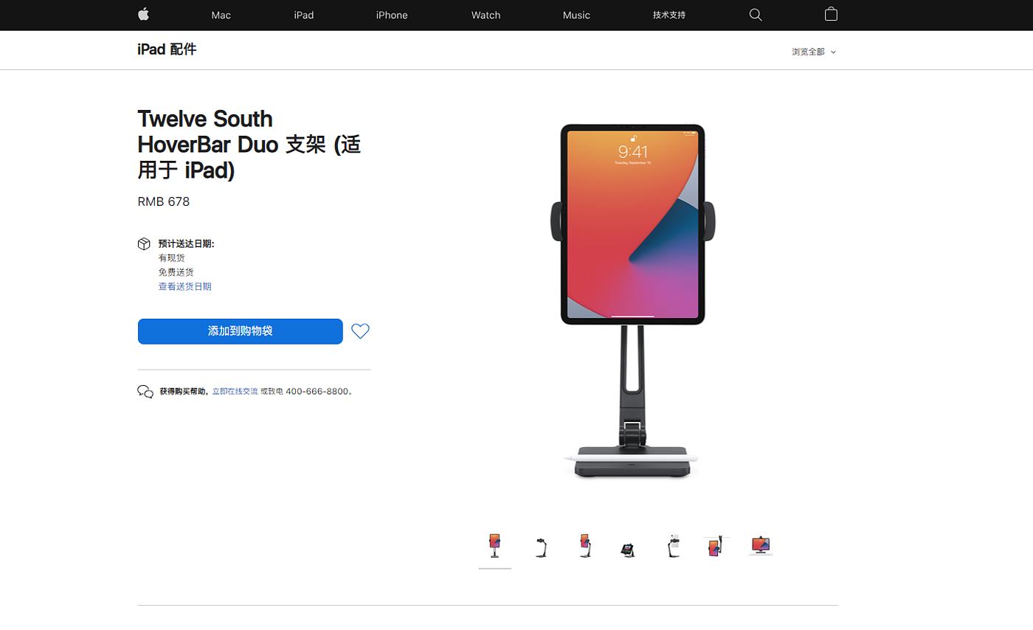The height and width of the screenshot is (630, 1033).
Task: Click the delivery box icon
Action: (x=145, y=244)
